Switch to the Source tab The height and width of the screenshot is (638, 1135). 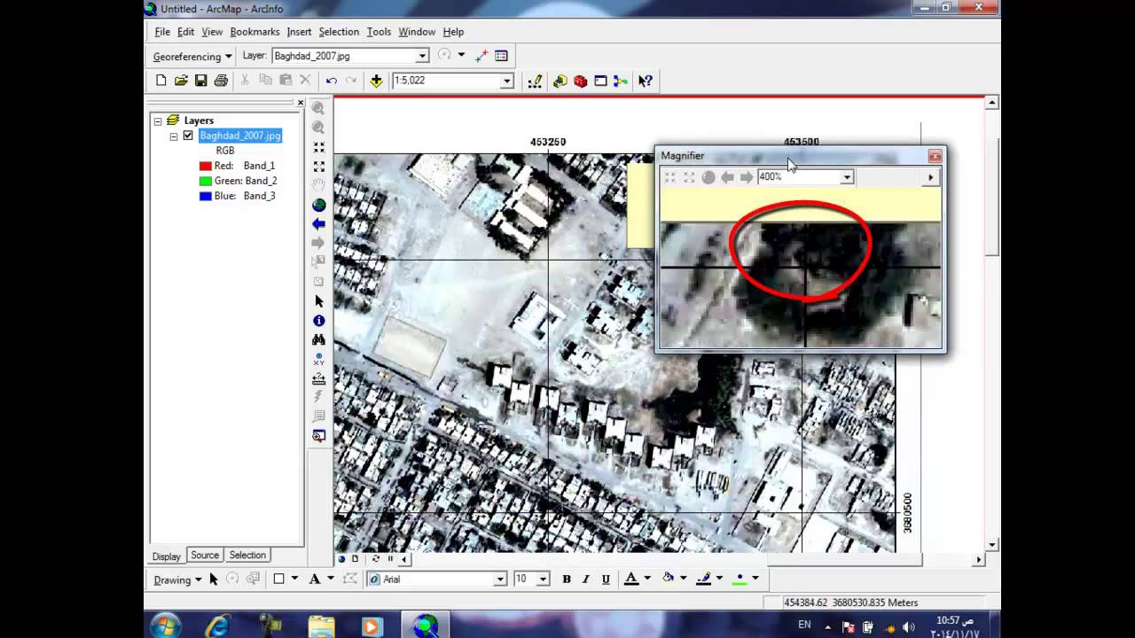click(x=205, y=556)
